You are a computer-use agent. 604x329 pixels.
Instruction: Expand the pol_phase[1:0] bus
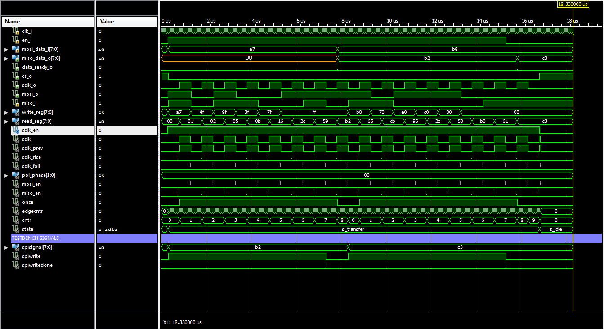(x=6, y=175)
